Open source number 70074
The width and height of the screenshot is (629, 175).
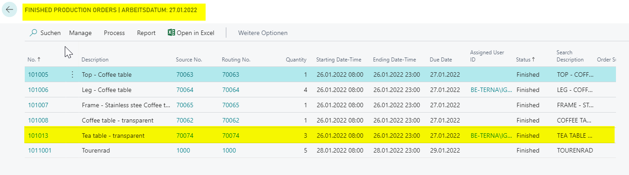185,136
